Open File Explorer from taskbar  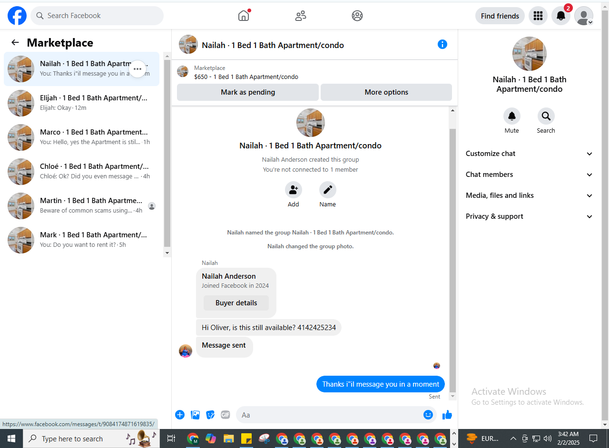tap(229, 438)
